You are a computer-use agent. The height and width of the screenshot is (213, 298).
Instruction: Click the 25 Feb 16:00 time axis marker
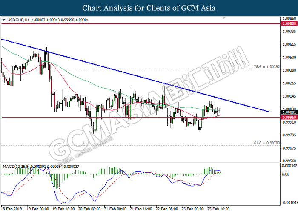[x=218, y=209]
